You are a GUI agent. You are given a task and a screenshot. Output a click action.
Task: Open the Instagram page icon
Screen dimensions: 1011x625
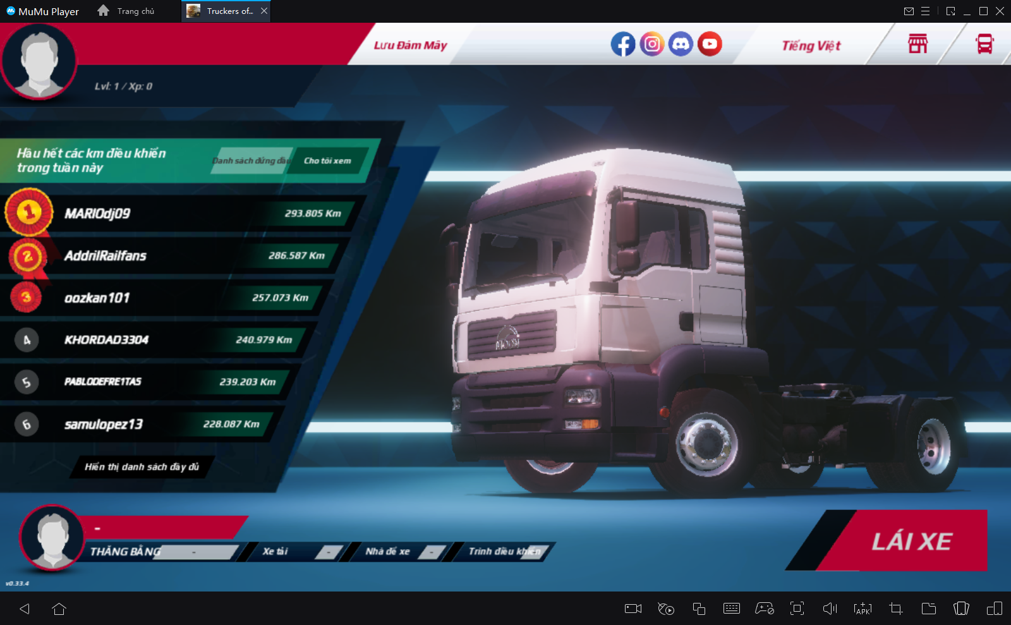point(651,44)
